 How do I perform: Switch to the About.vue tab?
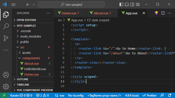102,13
